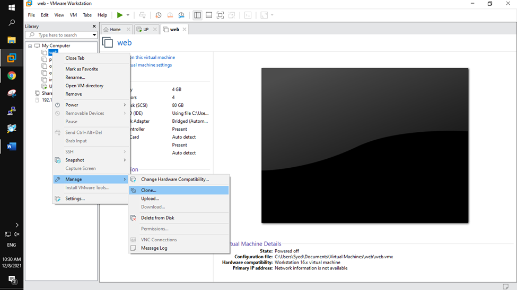This screenshot has height=290, width=517.
Task: Toggle the Show Library sidebar icon
Action: coord(197,15)
